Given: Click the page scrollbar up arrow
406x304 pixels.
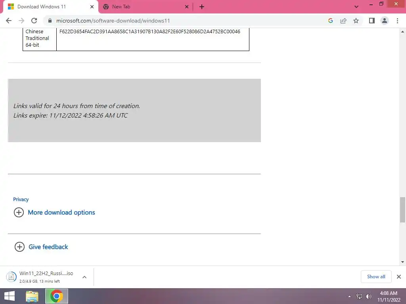Looking at the screenshot, I should click(x=402, y=32).
